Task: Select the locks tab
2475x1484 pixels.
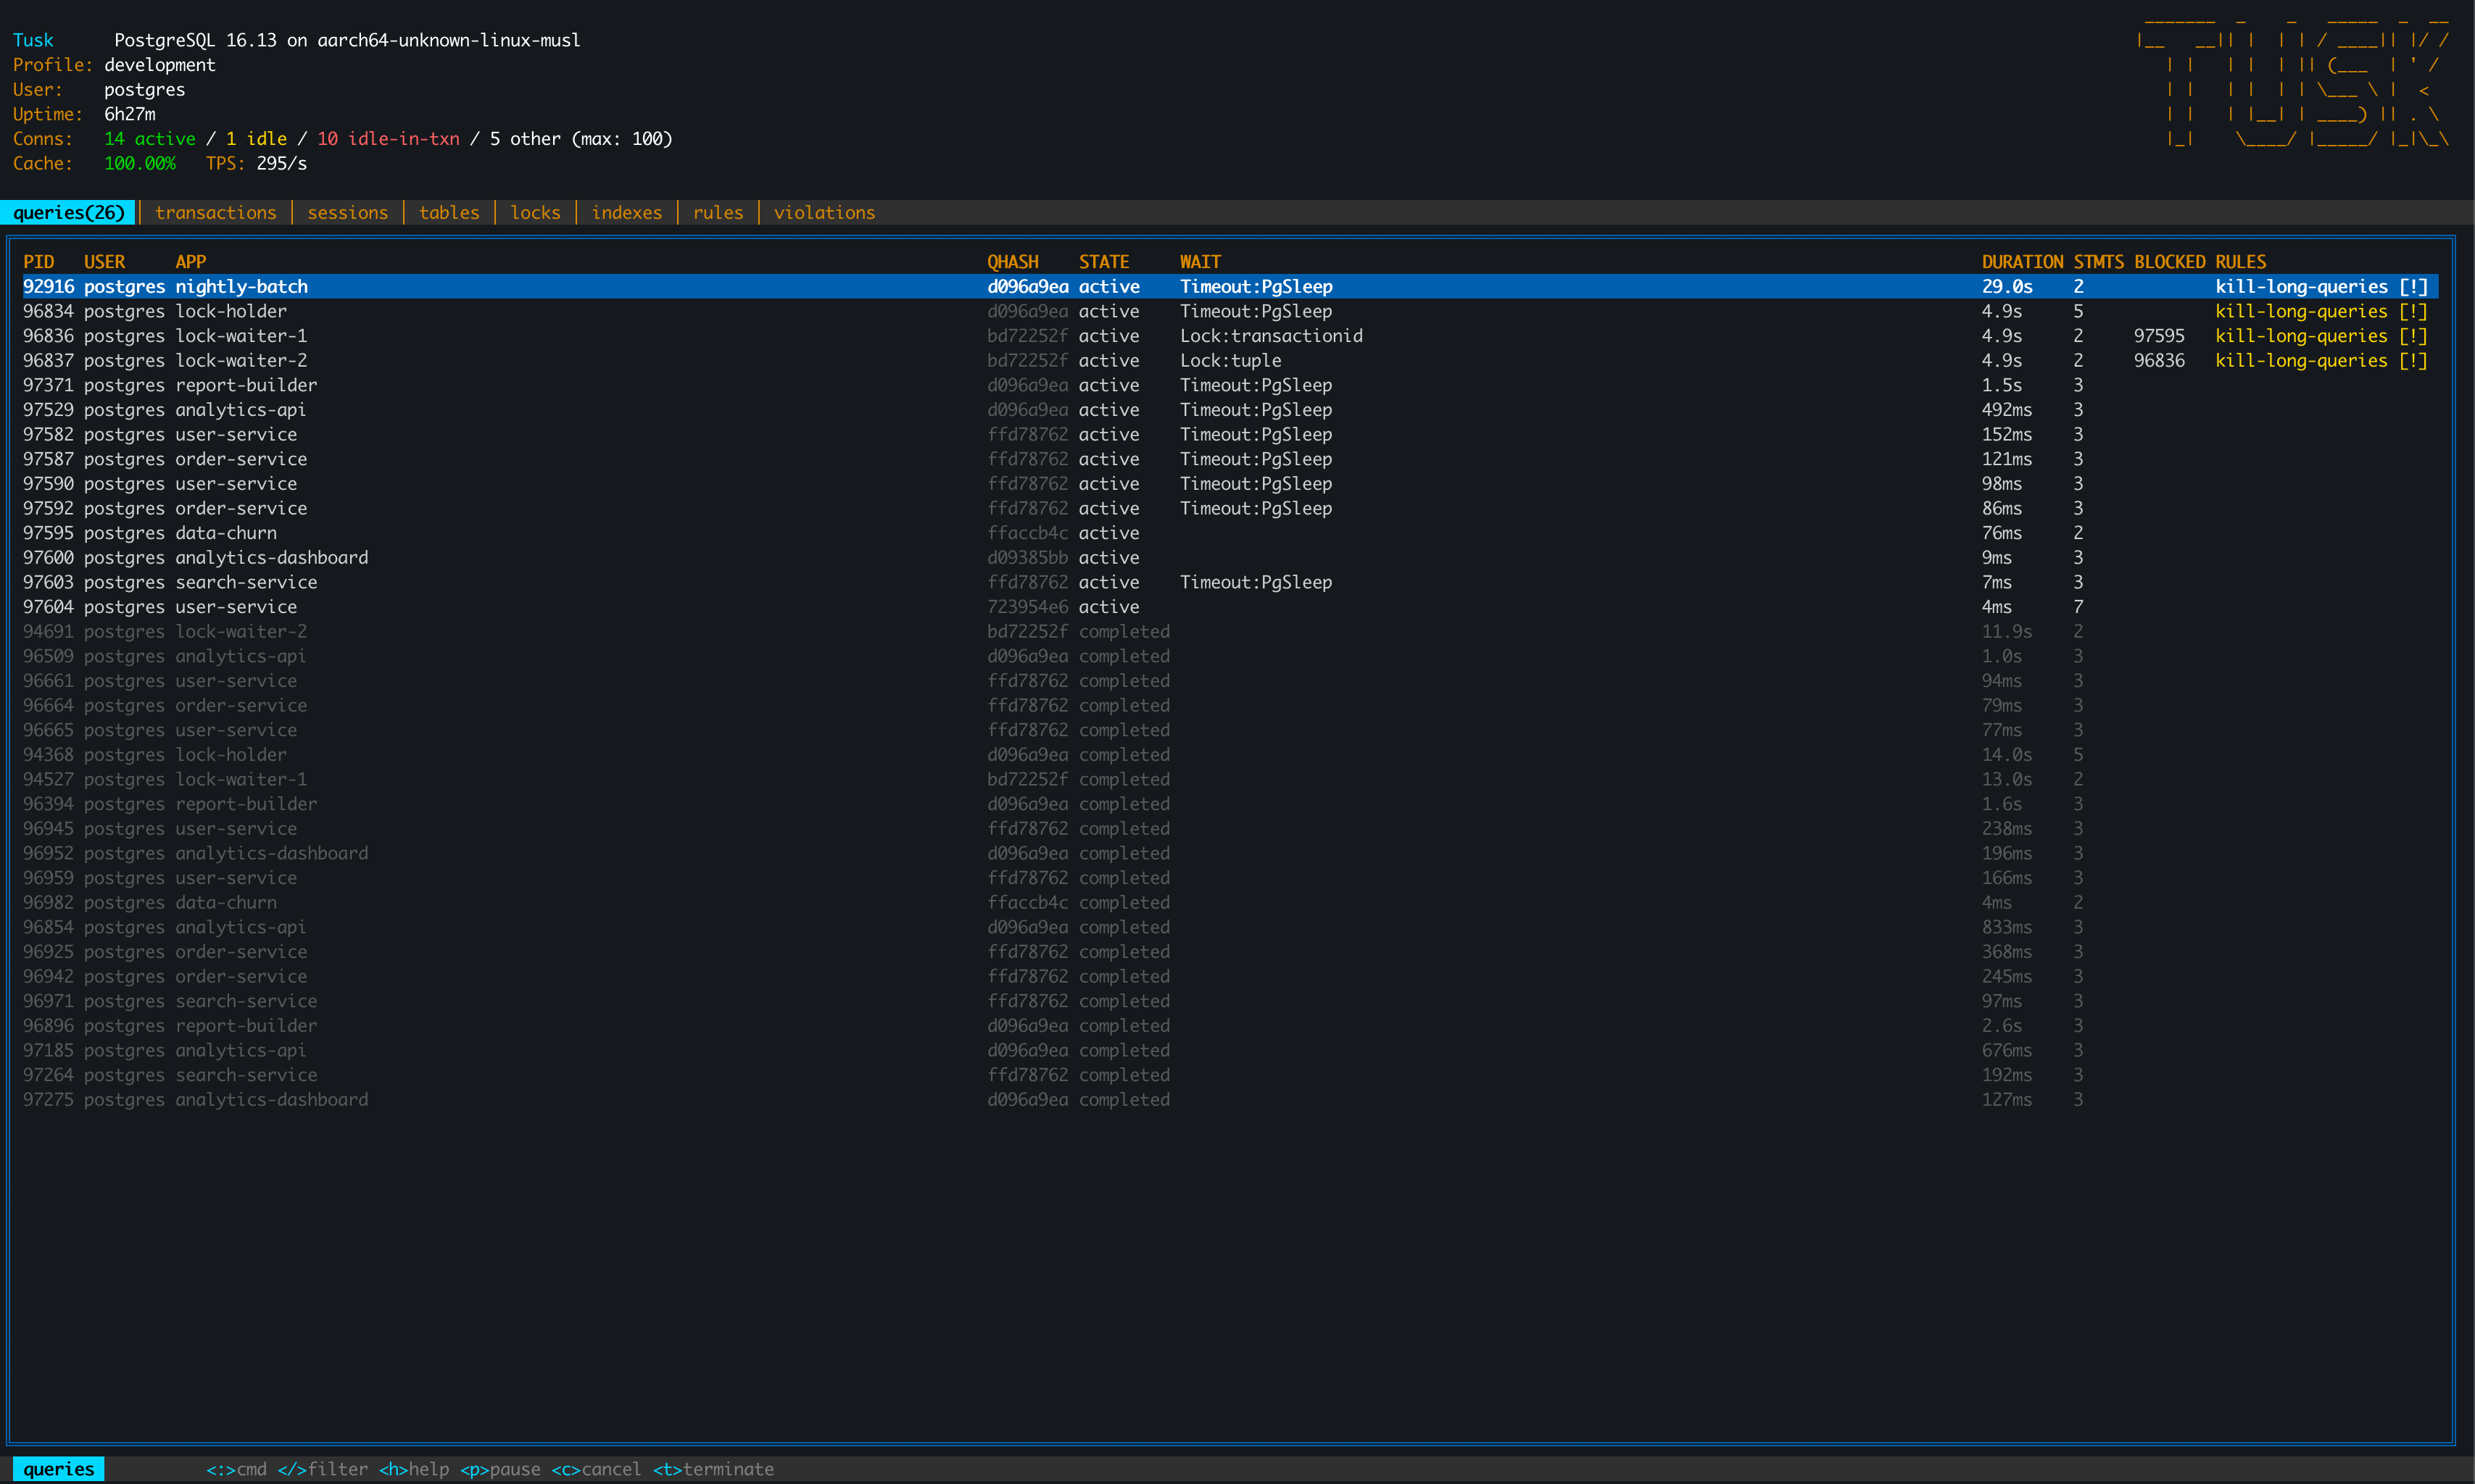Action: 535,212
